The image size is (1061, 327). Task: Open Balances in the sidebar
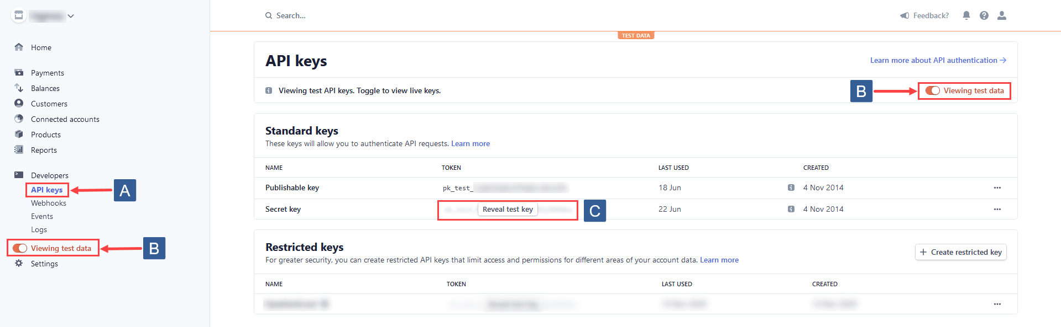coord(45,88)
